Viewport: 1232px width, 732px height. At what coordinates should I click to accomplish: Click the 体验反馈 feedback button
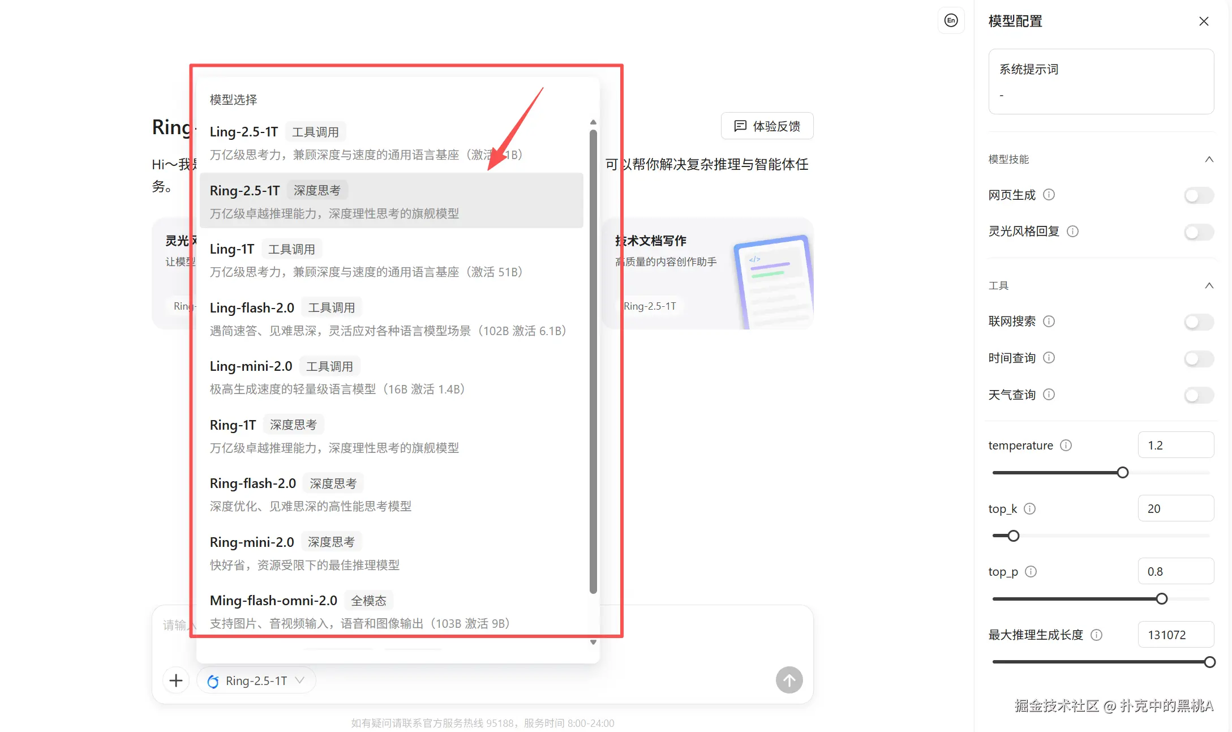767,126
